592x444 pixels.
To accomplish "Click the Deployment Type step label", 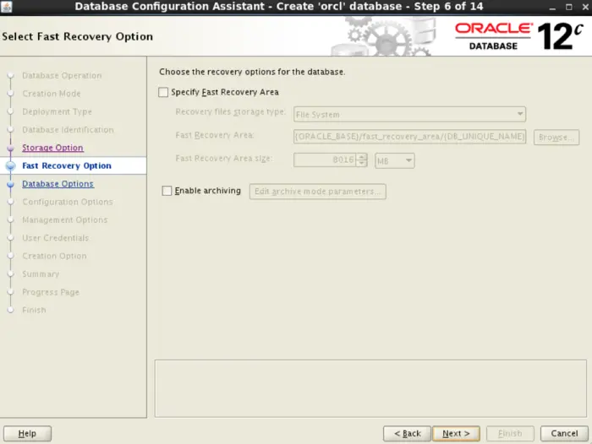I will point(57,111).
